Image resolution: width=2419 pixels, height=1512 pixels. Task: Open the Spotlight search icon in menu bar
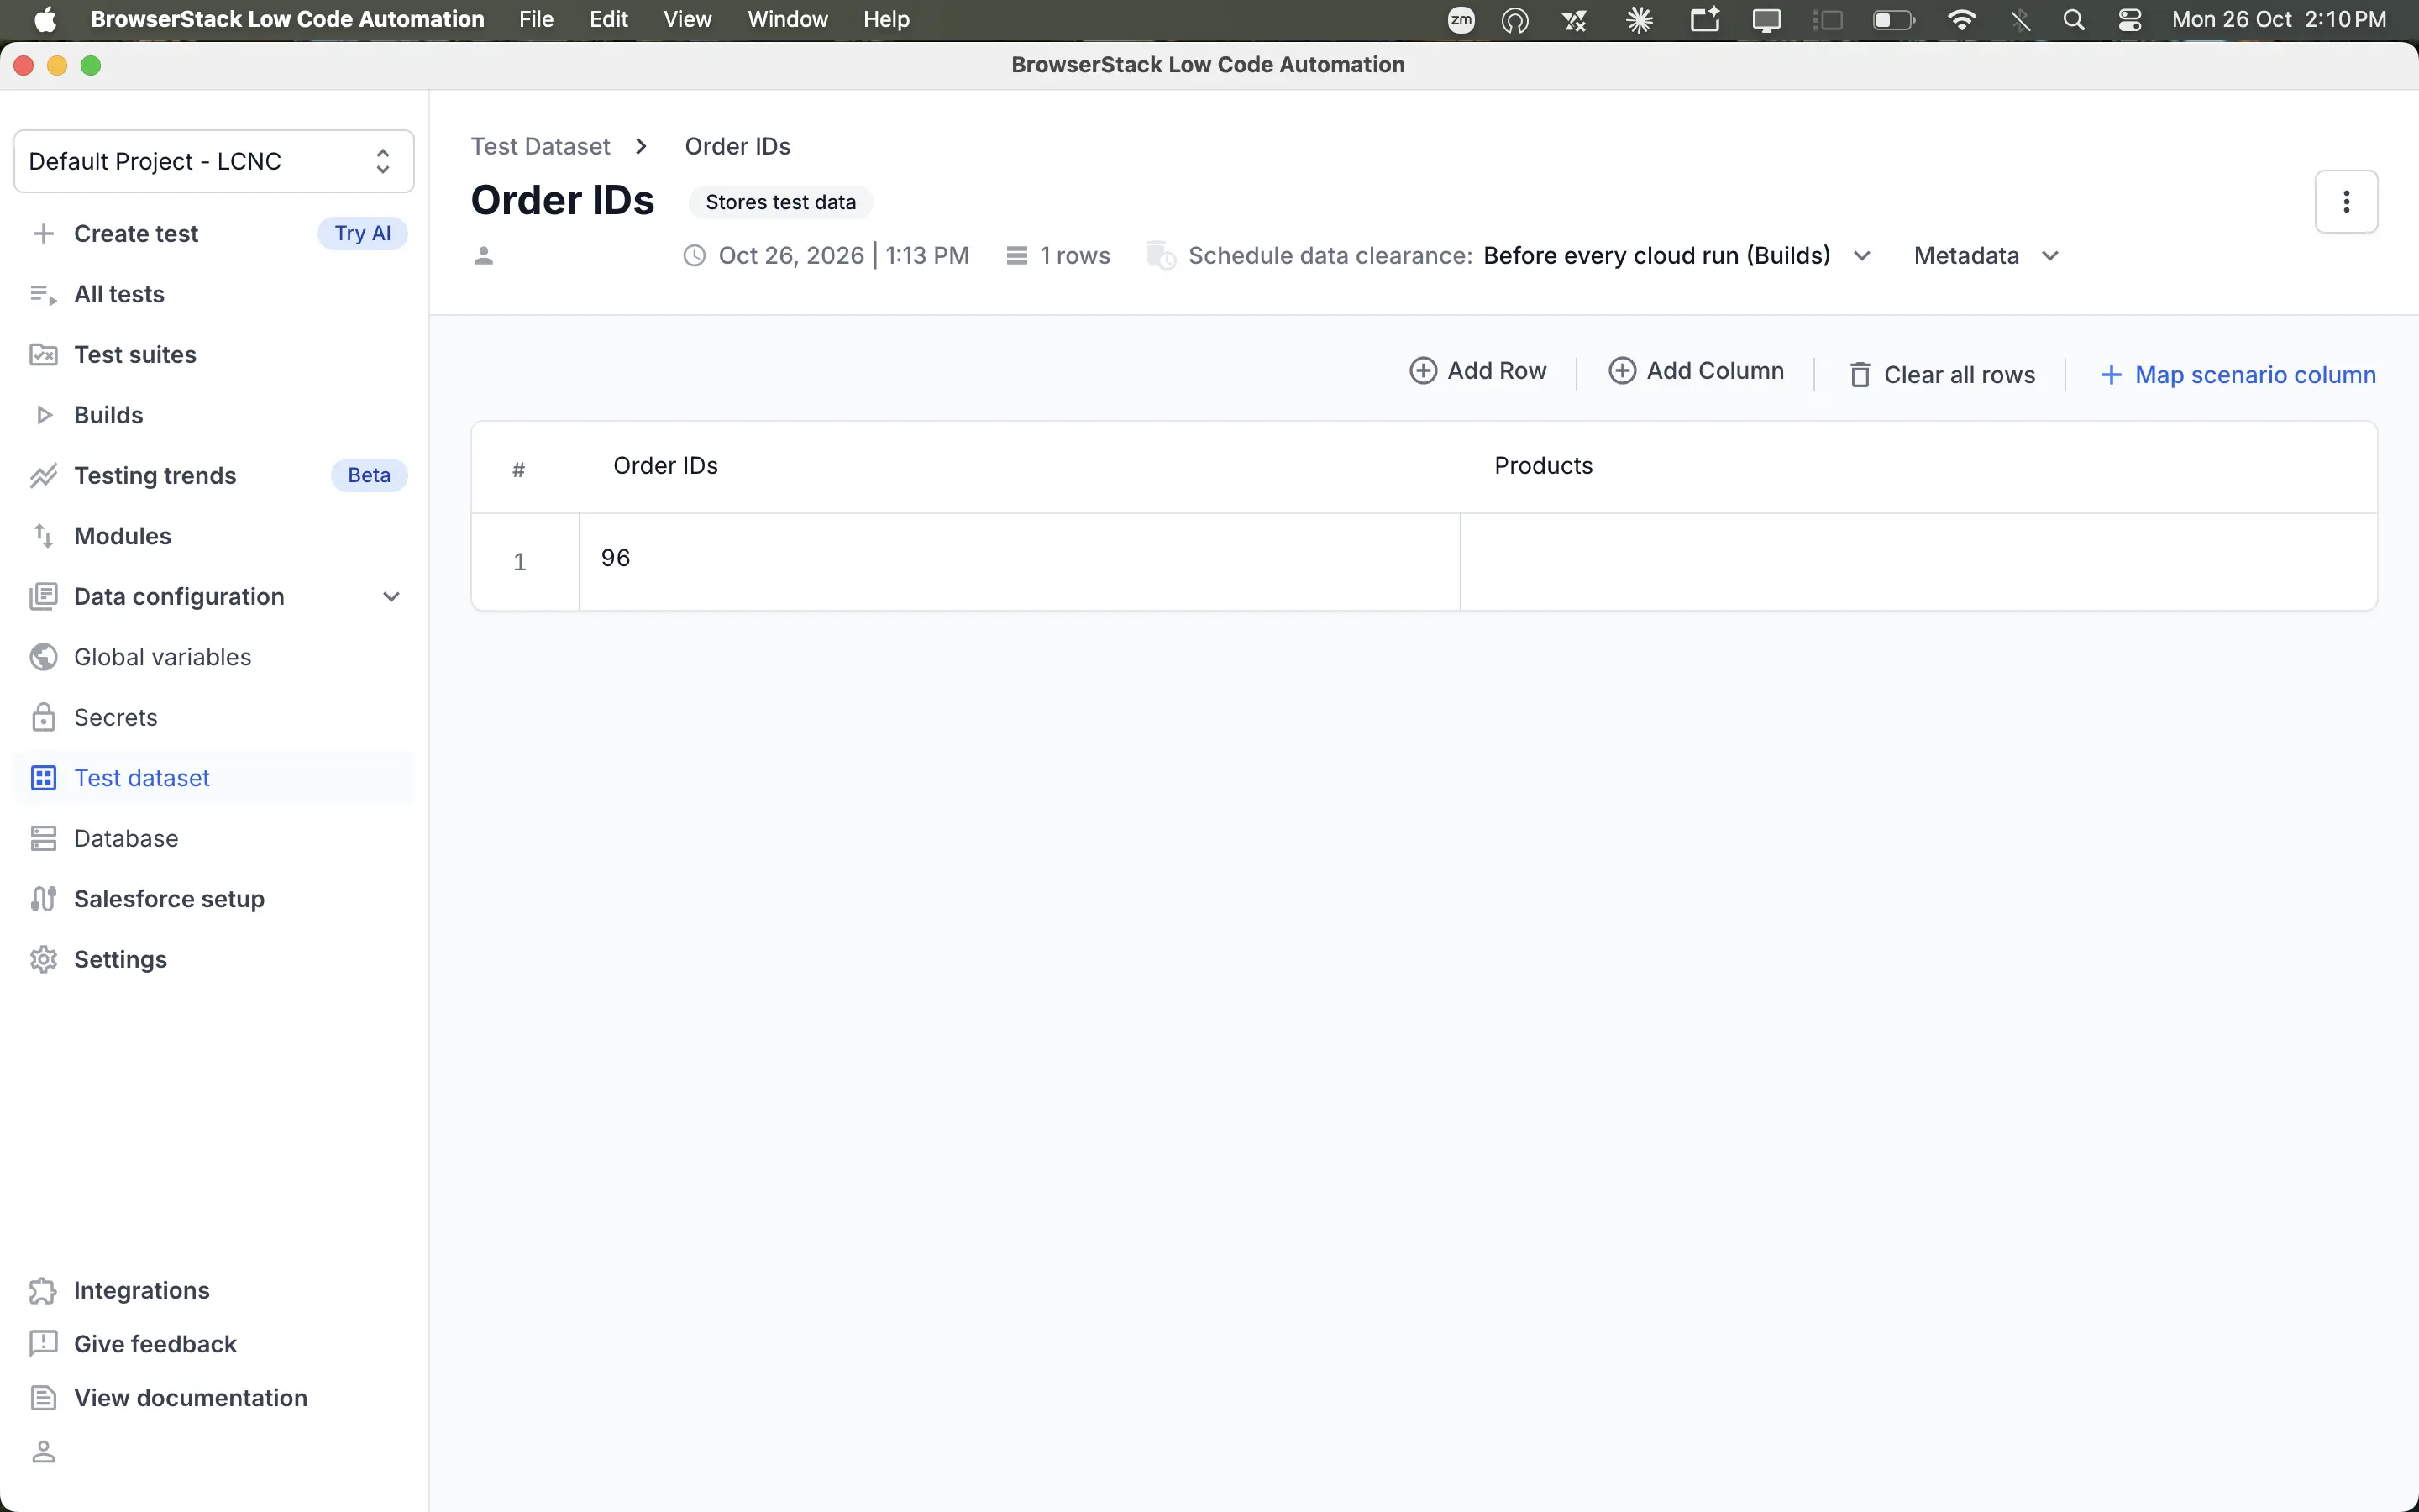[2073, 20]
